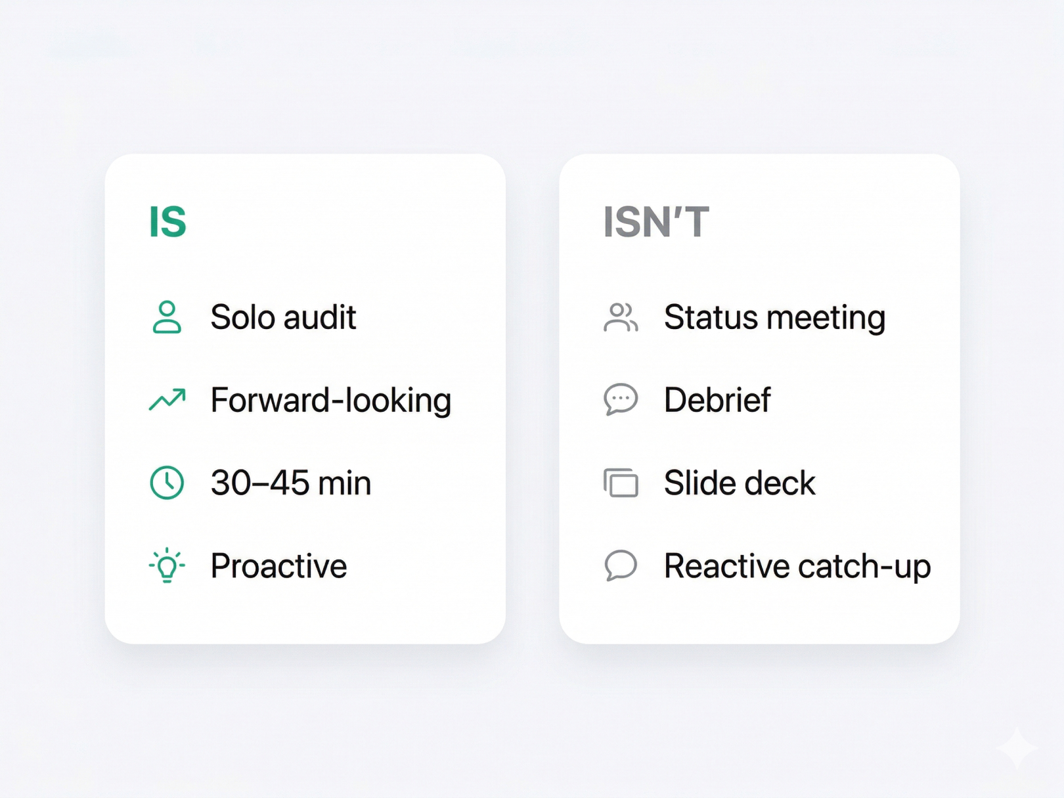Image resolution: width=1064 pixels, height=798 pixels.
Task: Click the Solo audit label
Action: pos(283,317)
